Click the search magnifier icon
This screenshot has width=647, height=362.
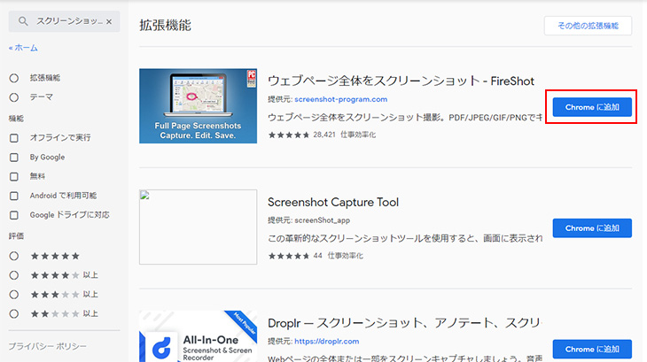(22, 20)
